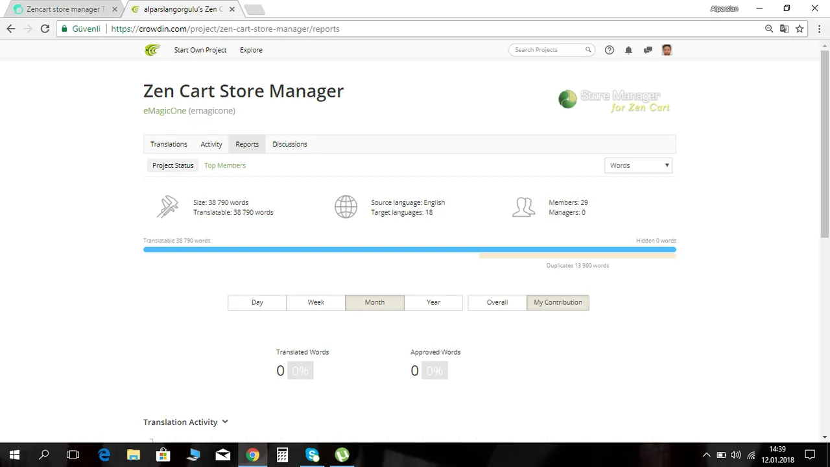830x467 pixels.
Task: Close the alparslangorgulu's Zen tab
Action: point(232,9)
